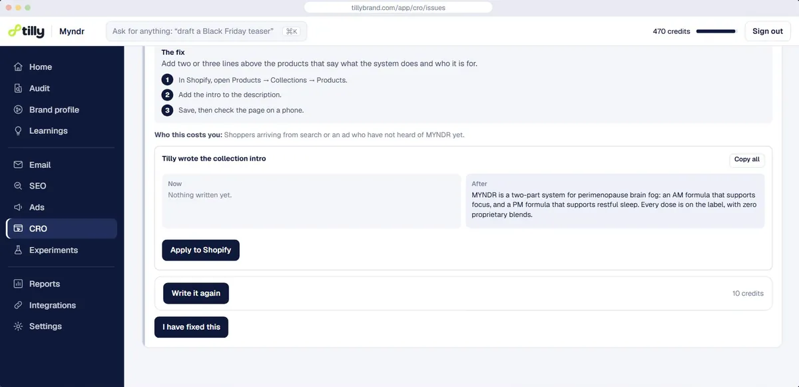Click the Settings gear icon
This screenshot has height=387, width=799.
pos(18,326)
